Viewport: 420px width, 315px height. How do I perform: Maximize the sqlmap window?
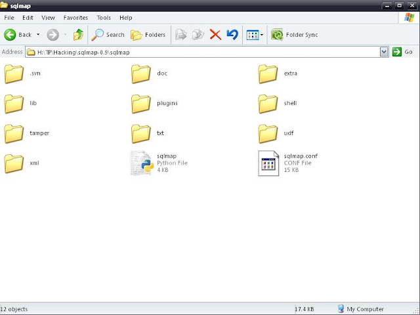tap(400, 5)
